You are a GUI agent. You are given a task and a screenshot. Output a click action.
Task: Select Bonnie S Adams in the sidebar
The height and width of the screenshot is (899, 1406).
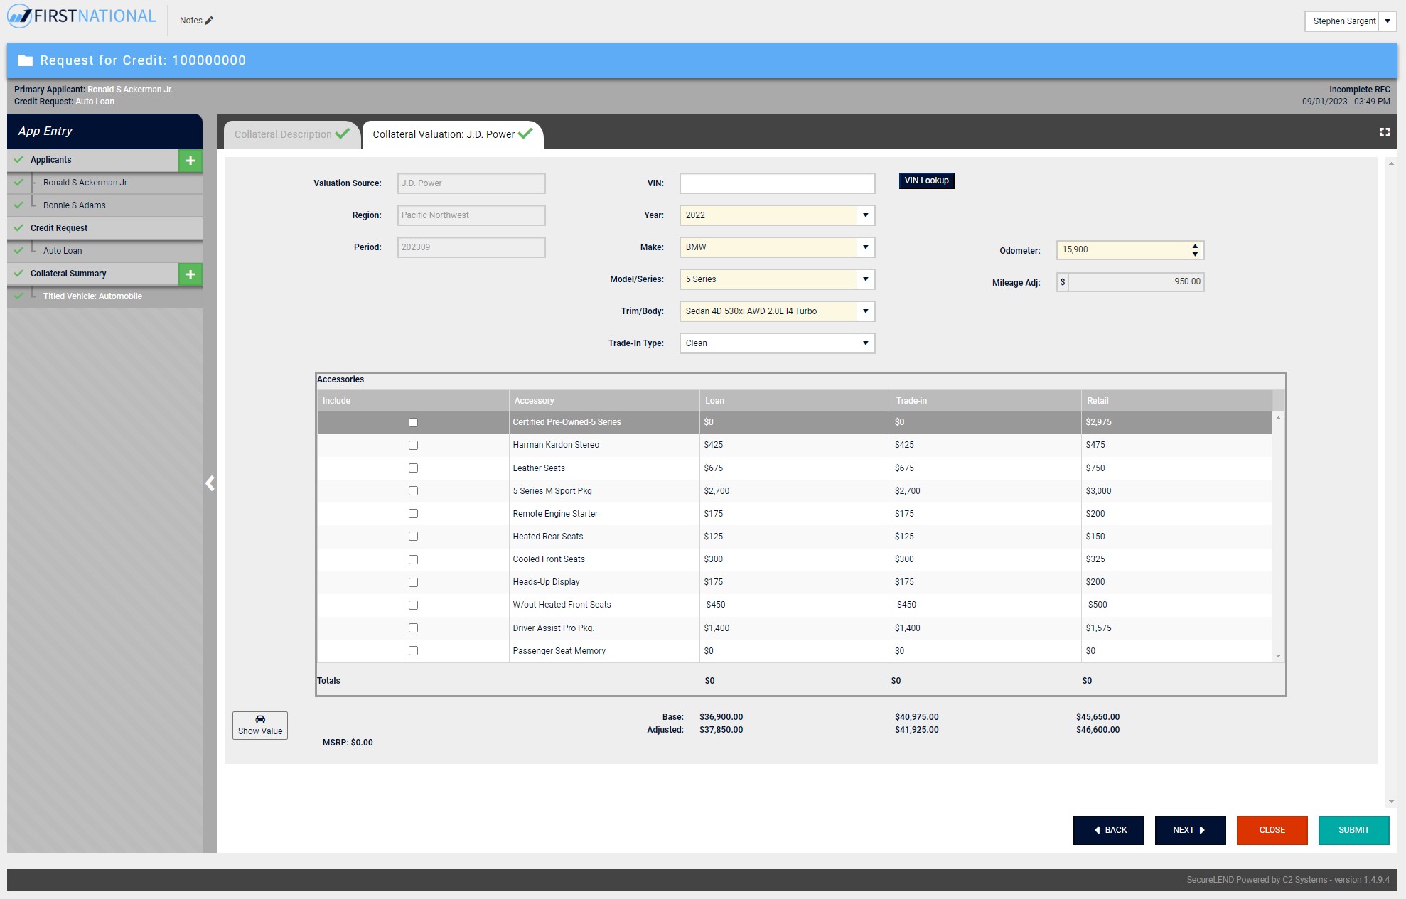104,205
